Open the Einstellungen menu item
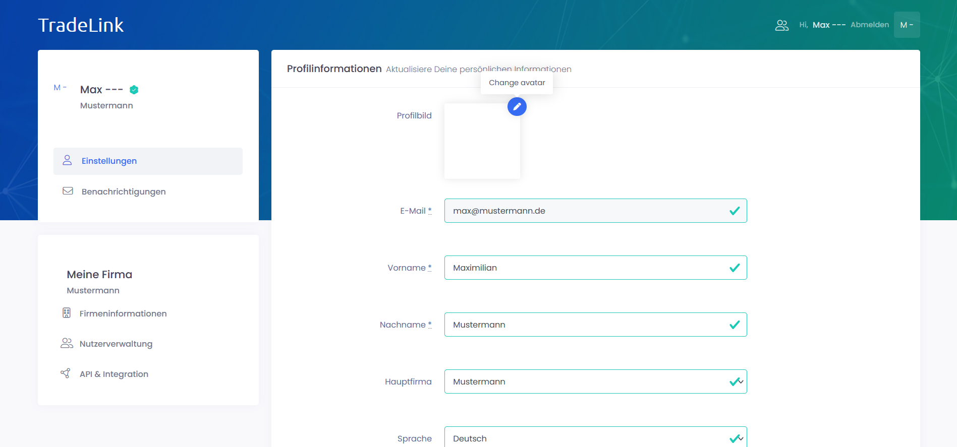The width and height of the screenshot is (957, 447). point(109,161)
